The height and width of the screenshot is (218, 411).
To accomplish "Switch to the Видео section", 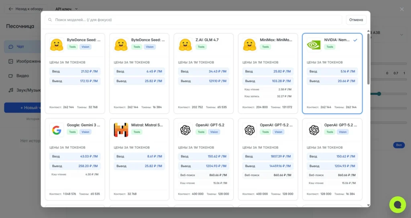I will click(22, 75).
